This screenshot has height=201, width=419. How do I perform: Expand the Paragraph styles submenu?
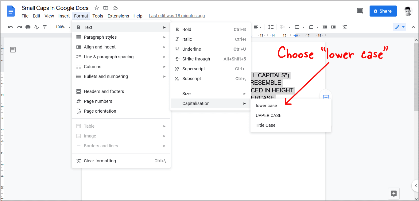[121, 37]
